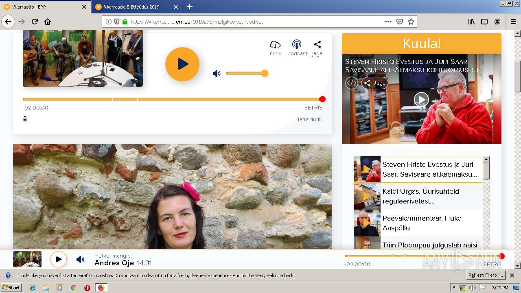Select Steven-Hristo Evestus ja Jüri Saar item
The height and width of the screenshot is (293, 521).
pos(418,169)
